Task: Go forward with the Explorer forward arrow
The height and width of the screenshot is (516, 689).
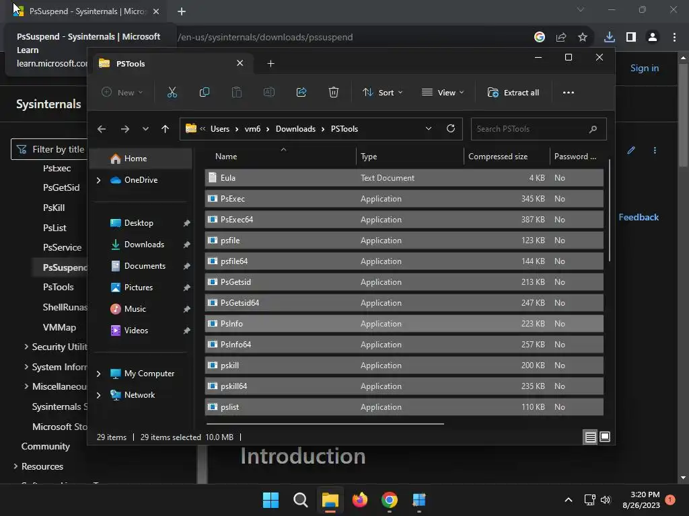Action: pos(124,129)
